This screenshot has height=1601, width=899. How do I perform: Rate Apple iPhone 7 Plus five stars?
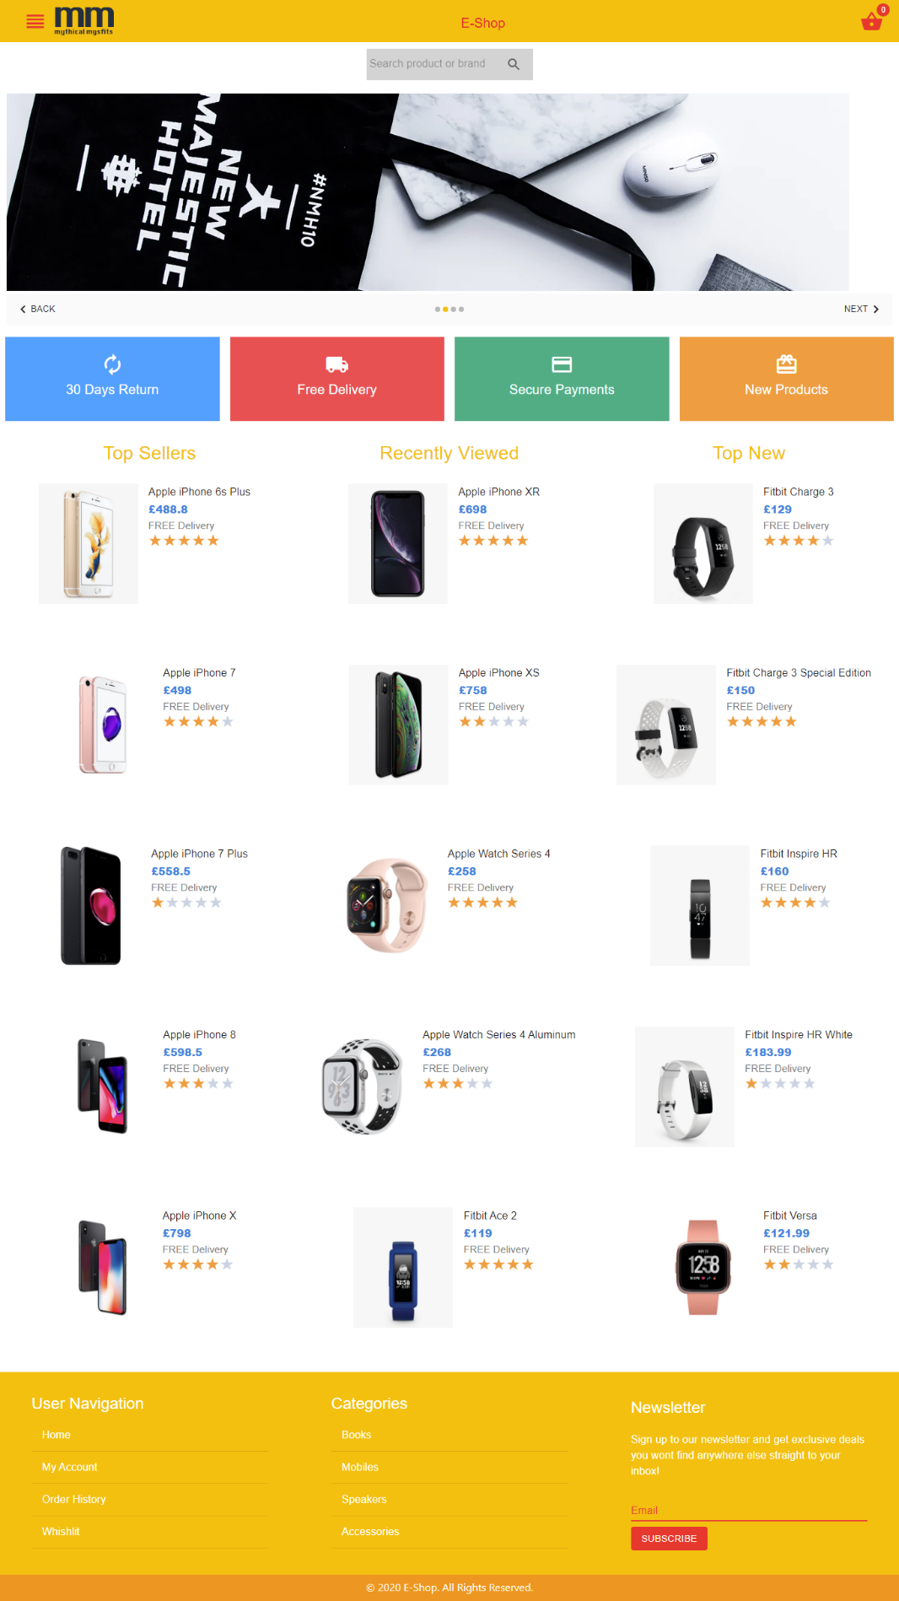[216, 903]
